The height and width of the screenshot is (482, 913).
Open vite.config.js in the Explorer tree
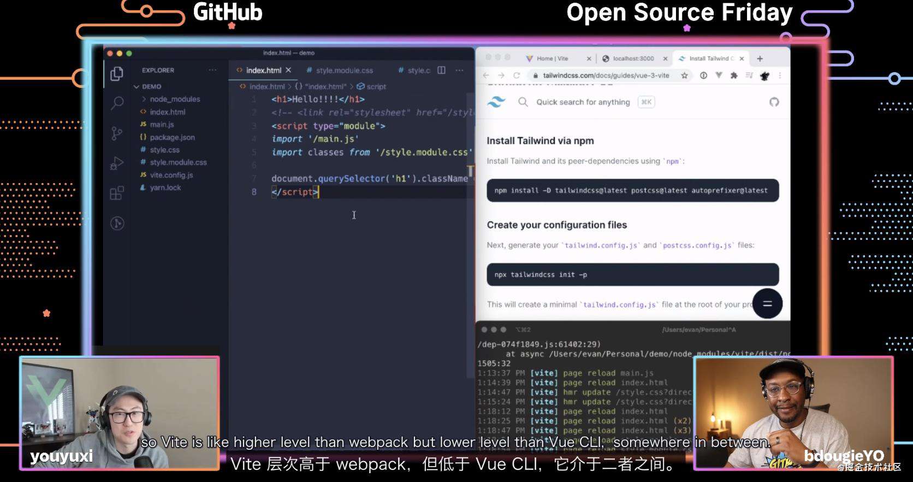[x=171, y=175]
